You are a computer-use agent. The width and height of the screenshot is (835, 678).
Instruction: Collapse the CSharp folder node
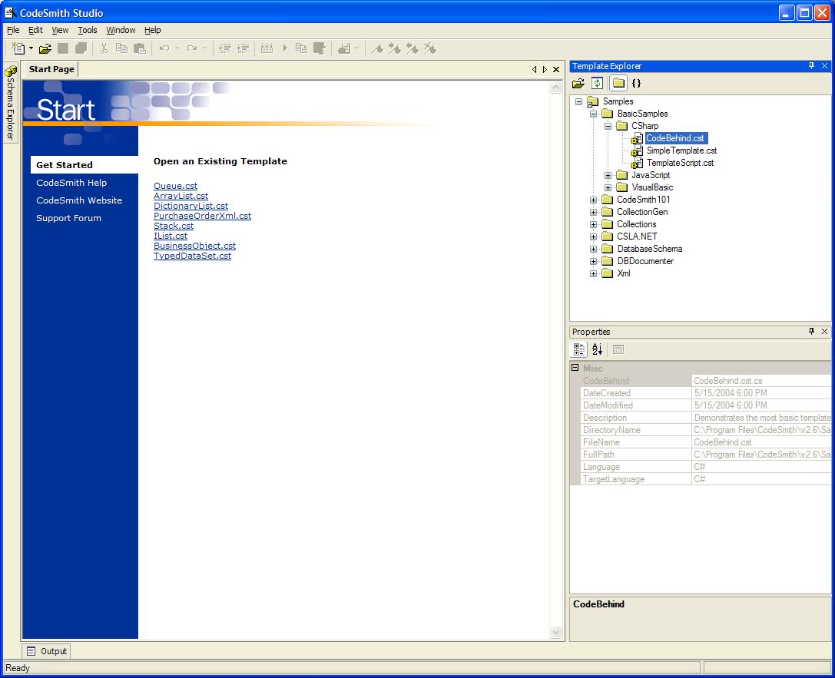pyautogui.click(x=608, y=126)
